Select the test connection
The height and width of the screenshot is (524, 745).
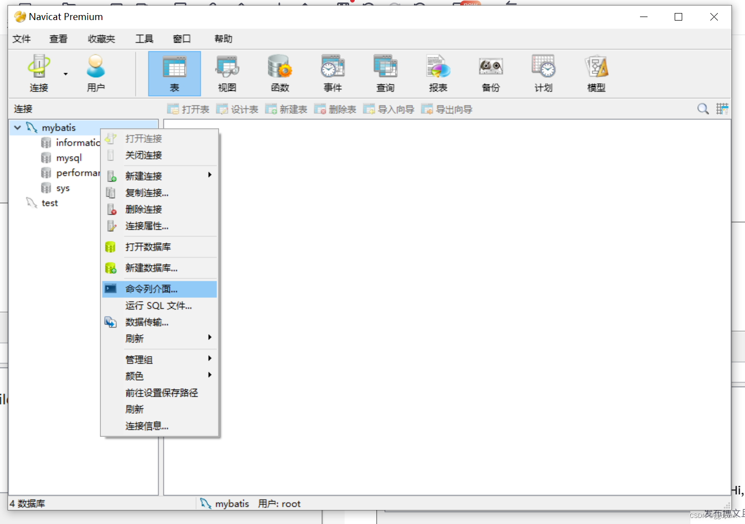pos(50,203)
